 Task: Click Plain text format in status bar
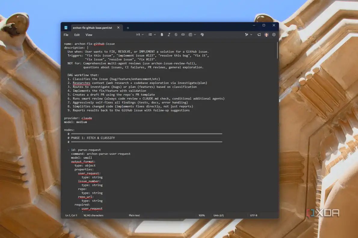point(134,215)
